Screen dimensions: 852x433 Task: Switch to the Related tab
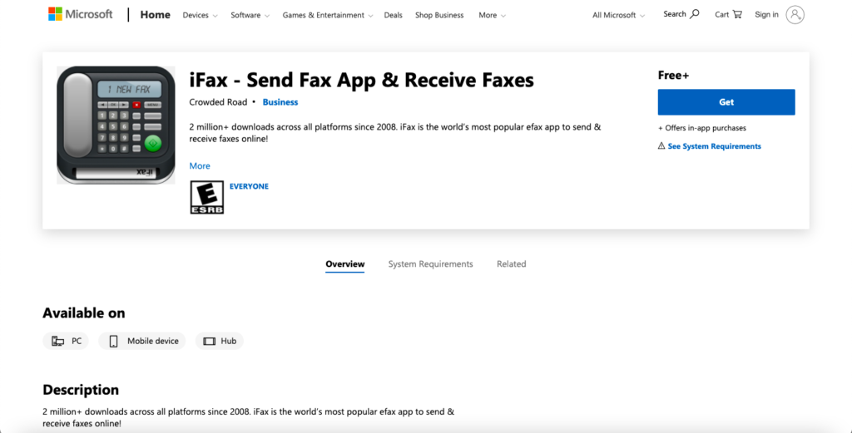pos(512,264)
